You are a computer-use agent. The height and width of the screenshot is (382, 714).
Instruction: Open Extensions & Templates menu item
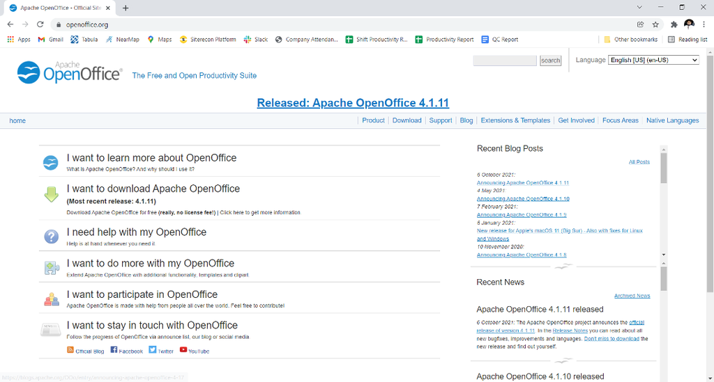click(515, 120)
